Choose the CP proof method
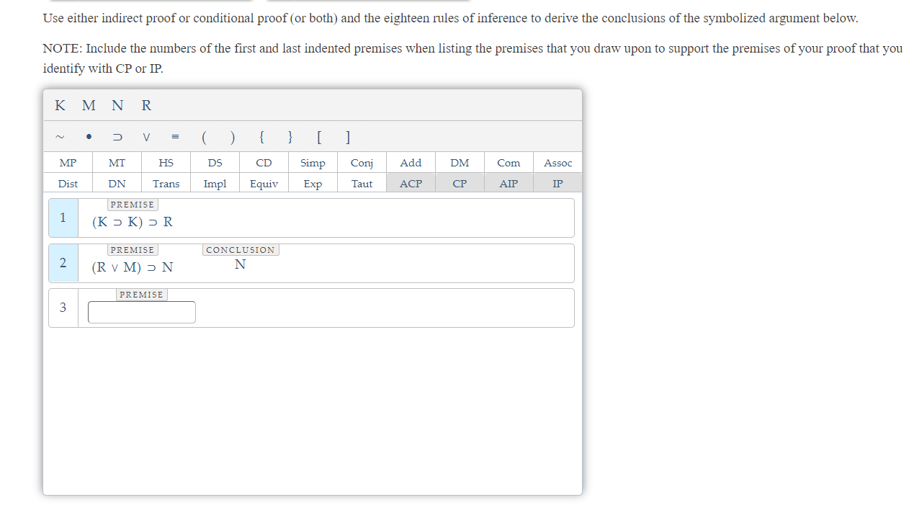The height and width of the screenshot is (505, 909). pyautogui.click(x=460, y=183)
